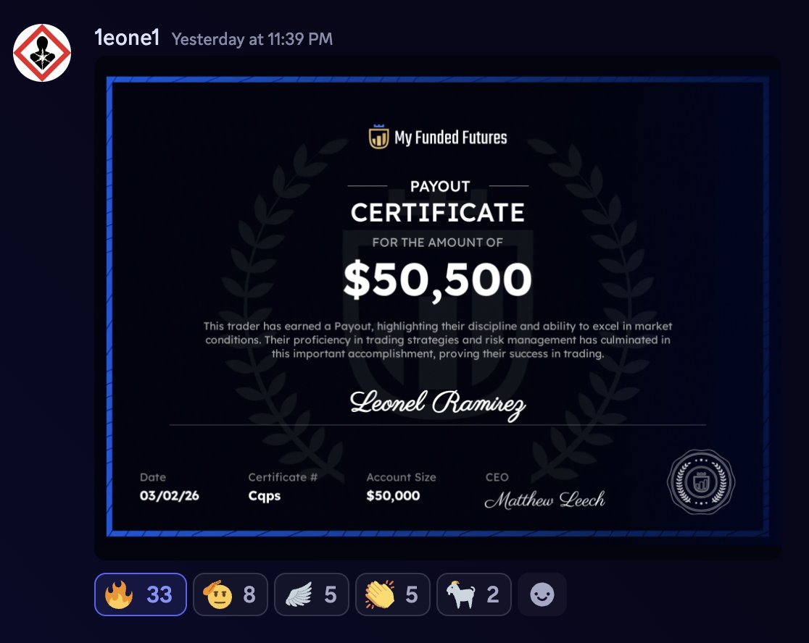Toggle the clapping hands reaction showing 5
The image size is (809, 643).
pyautogui.click(x=393, y=594)
